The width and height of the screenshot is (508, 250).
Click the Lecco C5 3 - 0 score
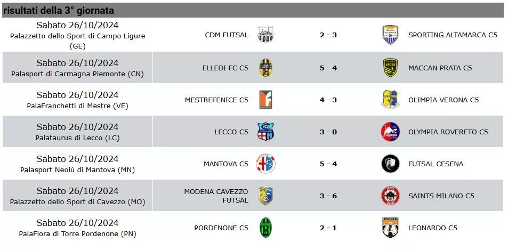[328, 132]
